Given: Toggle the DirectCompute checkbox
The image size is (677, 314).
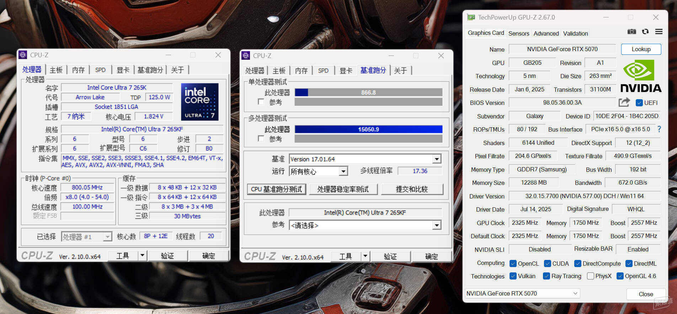Looking at the screenshot, I should point(578,264).
